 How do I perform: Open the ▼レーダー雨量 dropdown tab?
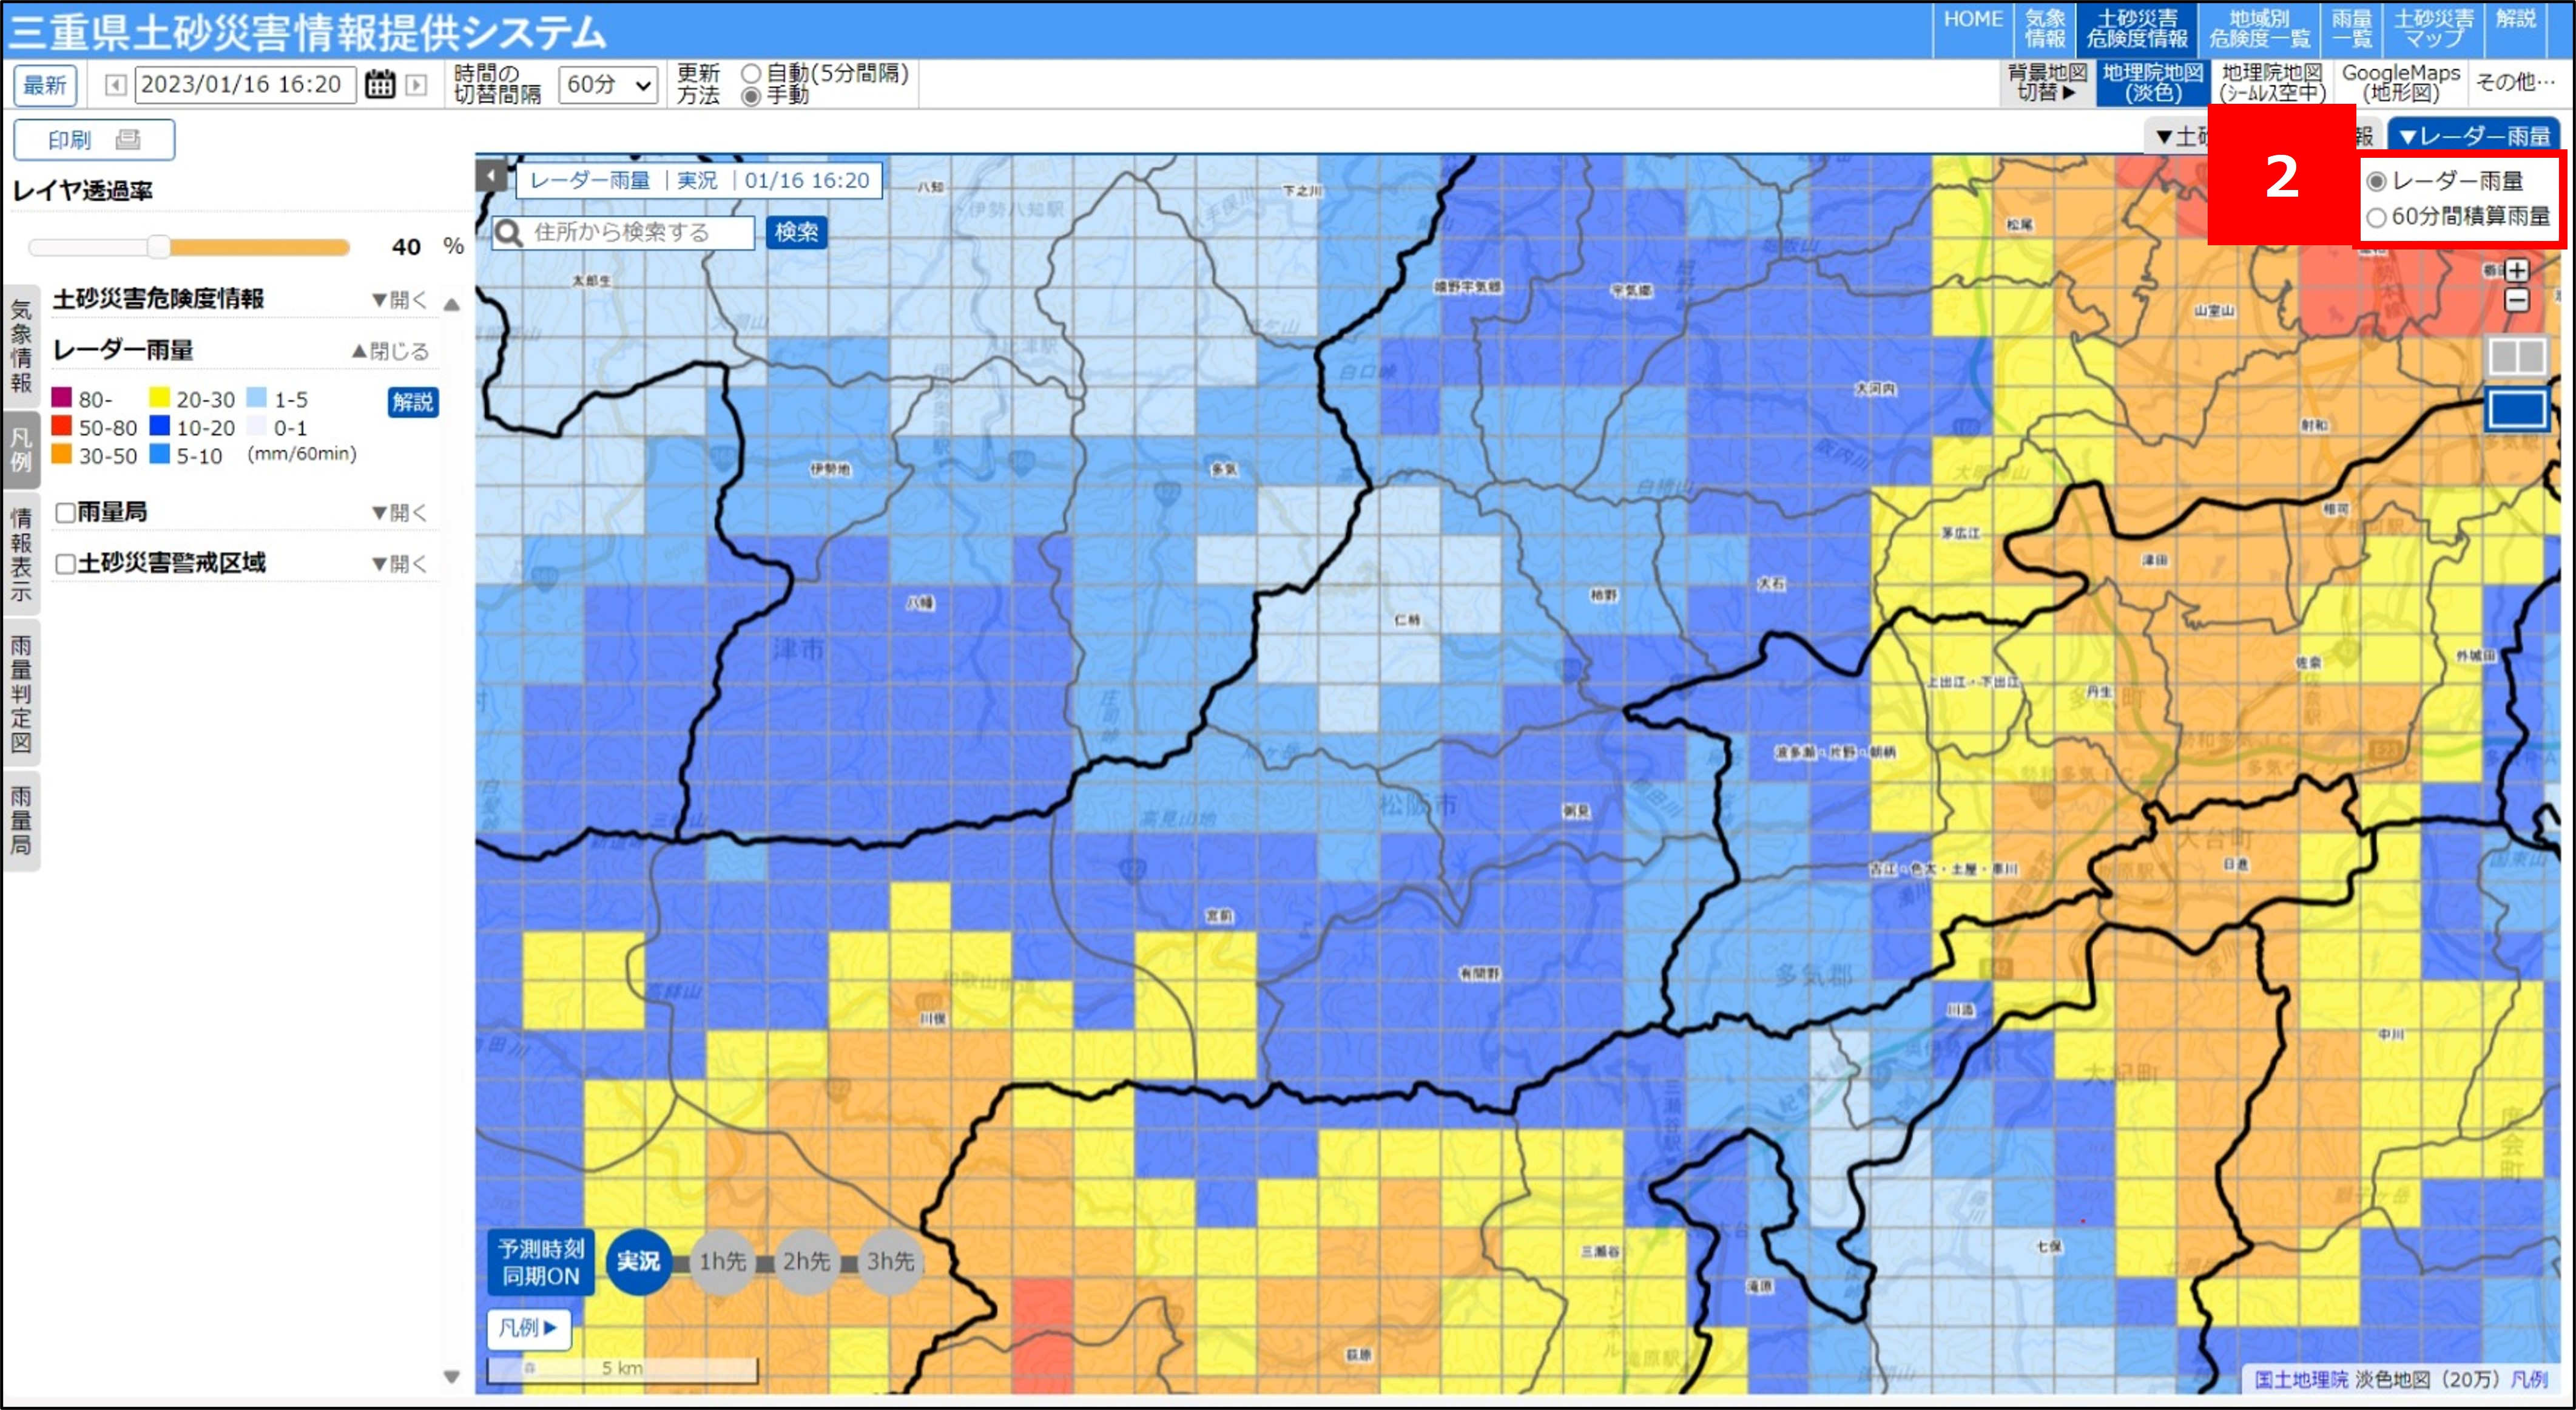tap(2474, 136)
